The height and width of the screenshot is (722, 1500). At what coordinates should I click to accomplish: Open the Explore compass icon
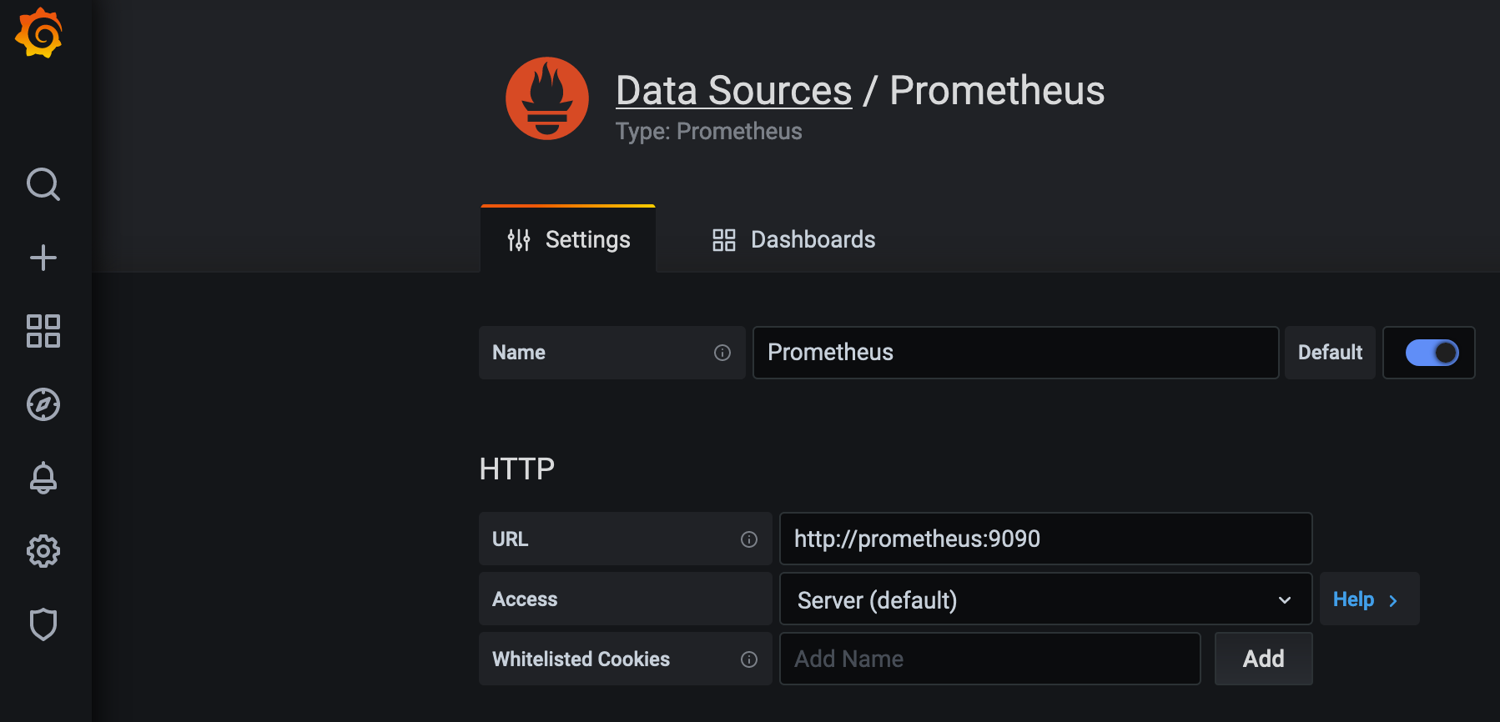click(x=43, y=404)
